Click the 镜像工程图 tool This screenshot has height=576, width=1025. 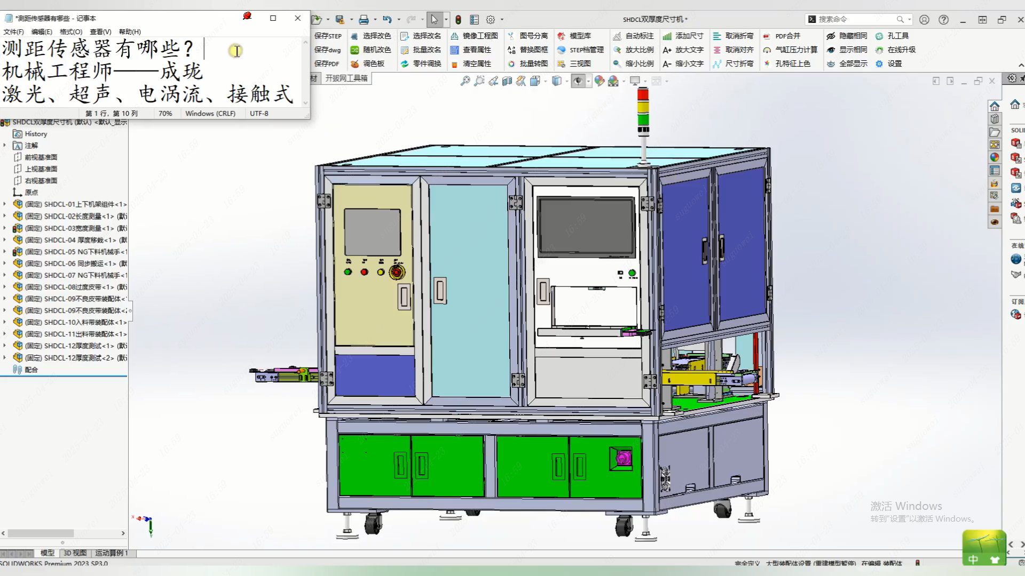pyautogui.click(x=474, y=36)
